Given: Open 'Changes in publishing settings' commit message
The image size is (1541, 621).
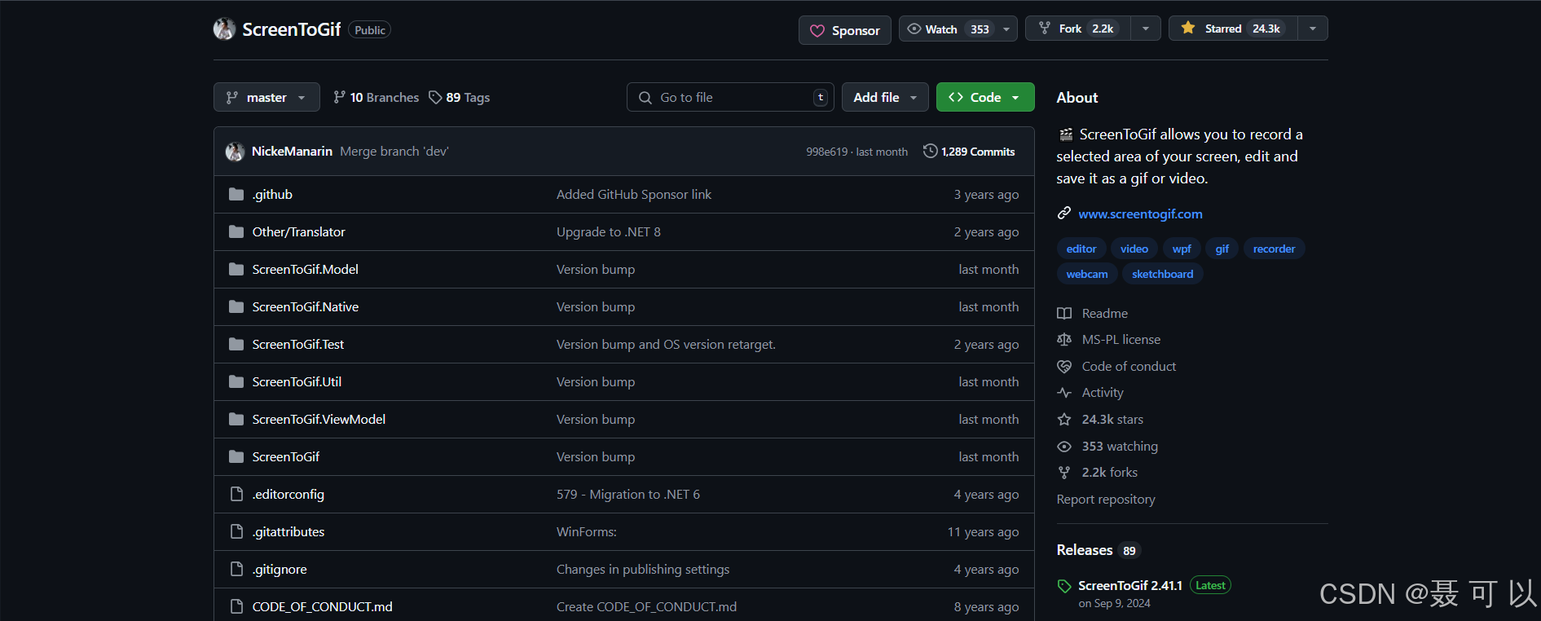Looking at the screenshot, I should [643, 569].
